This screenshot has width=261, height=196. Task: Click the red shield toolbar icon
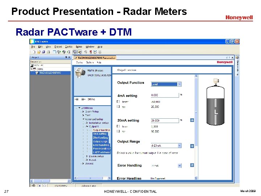(x=91, y=52)
